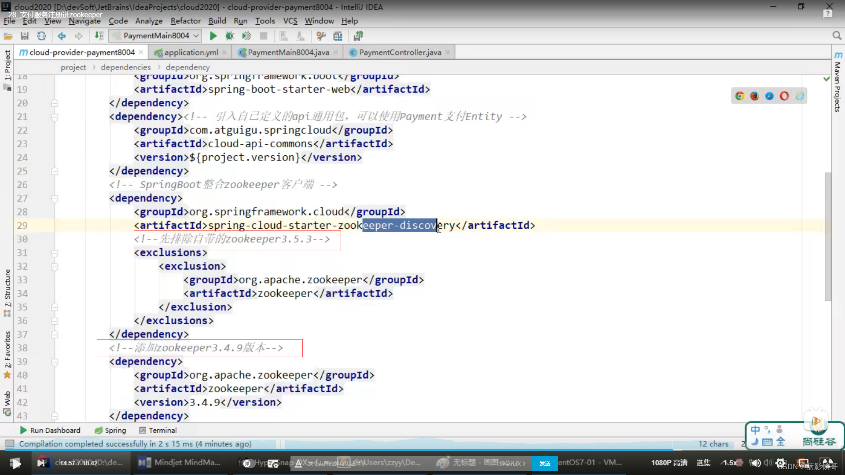Click fold end marker at line 25
This screenshot has height=475, width=845.
coord(55,171)
